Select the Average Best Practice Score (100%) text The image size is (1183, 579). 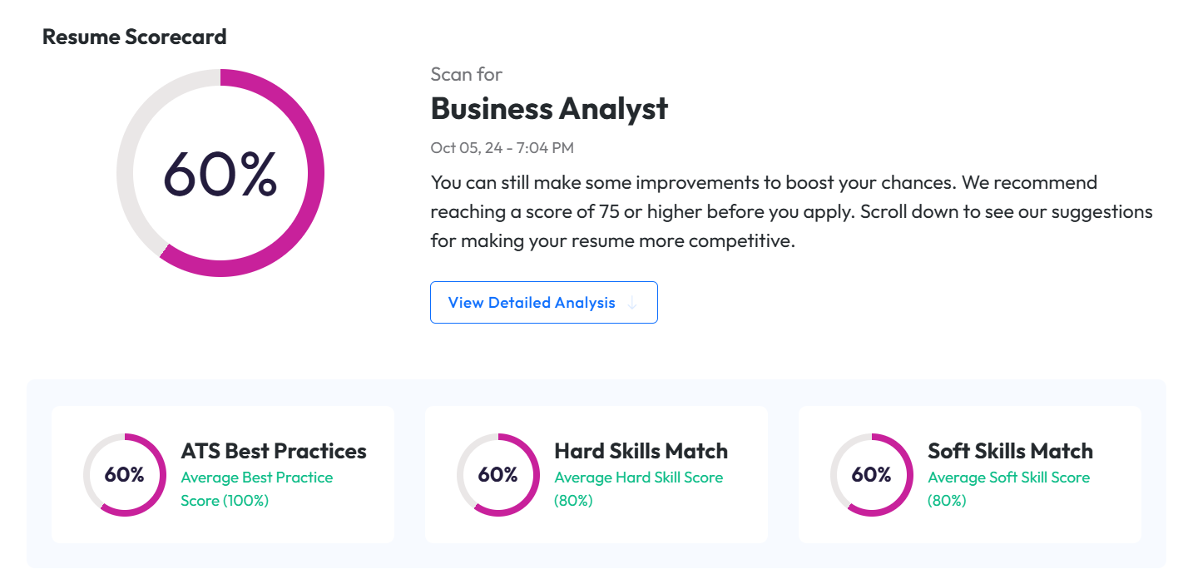pos(256,489)
